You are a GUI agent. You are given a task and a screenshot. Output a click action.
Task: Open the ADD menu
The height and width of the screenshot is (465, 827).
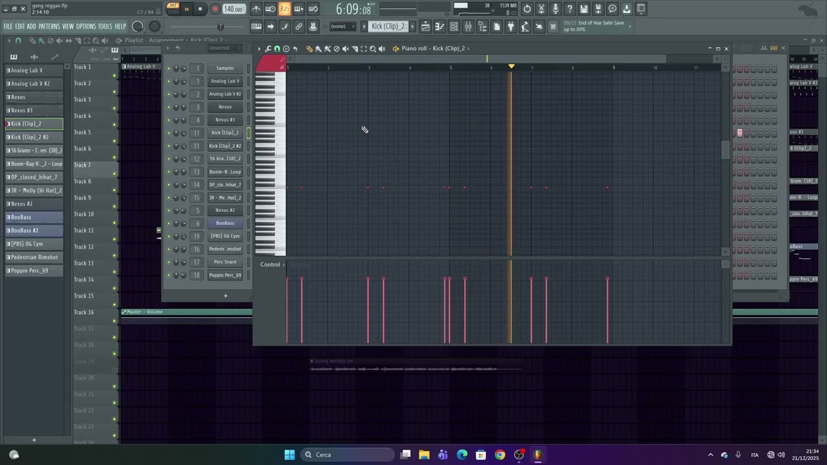[x=32, y=26]
